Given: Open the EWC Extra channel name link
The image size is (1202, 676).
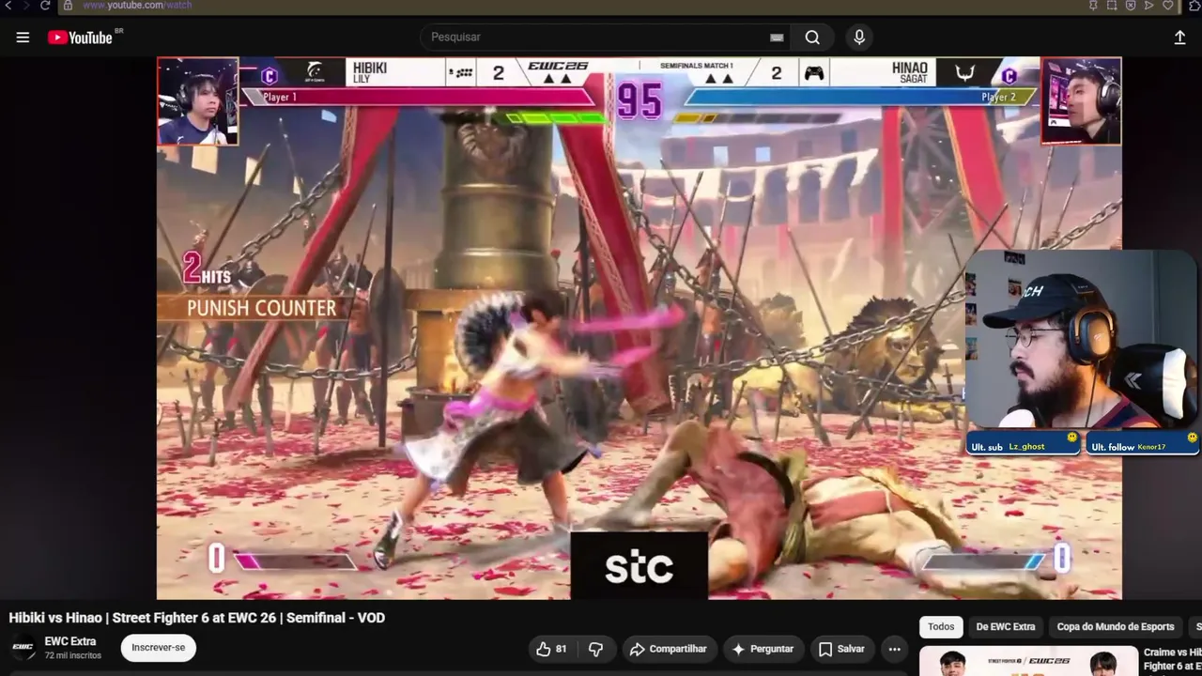Looking at the screenshot, I should [x=70, y=641].
